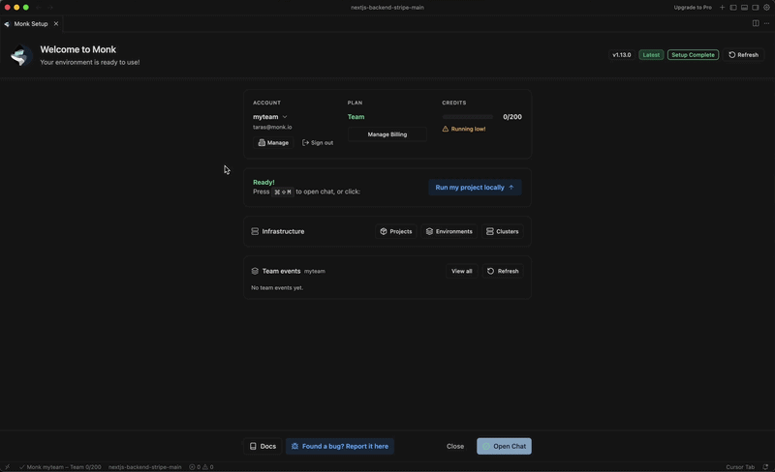Viewport: 775px width, 472px height.
Task: Click the Monk logo in the welcome header
Action: click(x=19, y=55)
